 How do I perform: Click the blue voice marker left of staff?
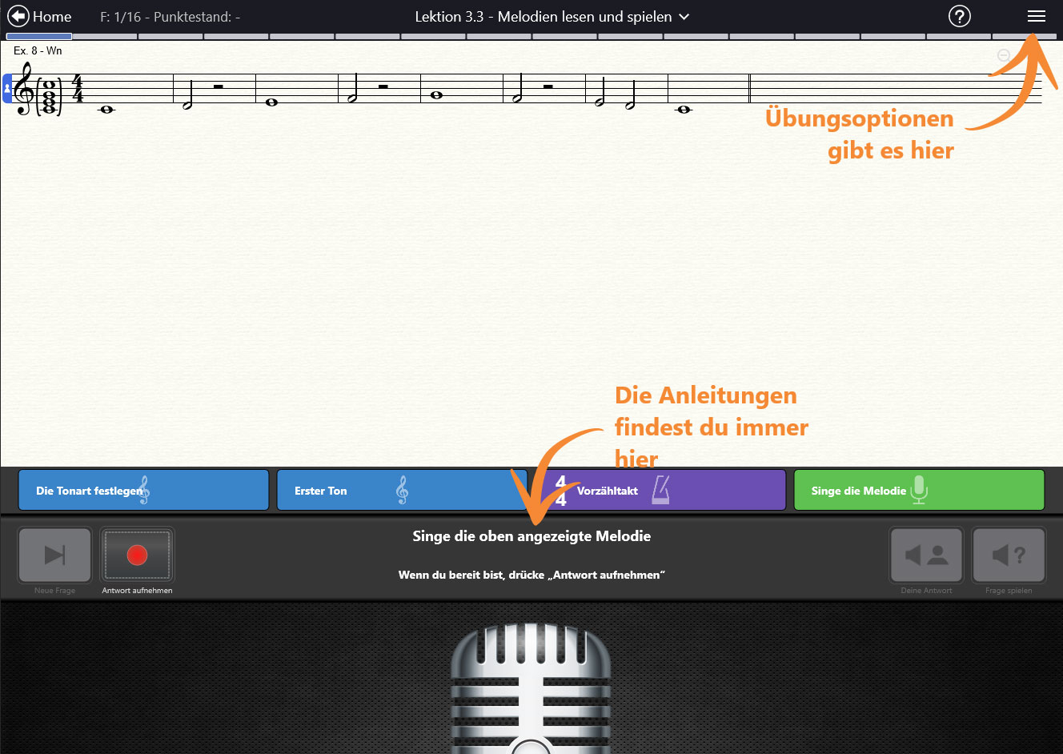pos(7,88)
